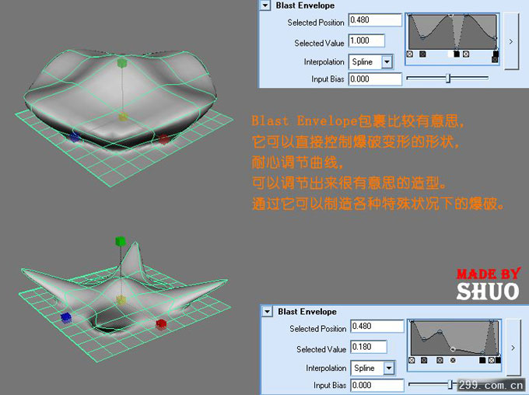
Task: Click white X box right of center in upper ramp
Action: (x=466, y=54)
